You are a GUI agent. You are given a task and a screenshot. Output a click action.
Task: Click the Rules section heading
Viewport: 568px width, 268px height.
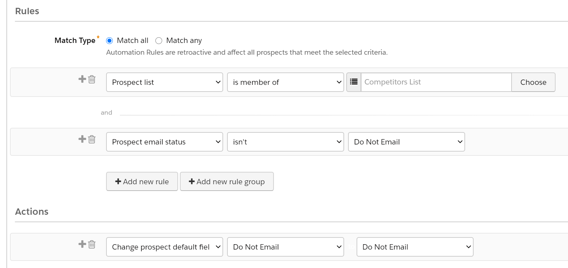[27, 11]
